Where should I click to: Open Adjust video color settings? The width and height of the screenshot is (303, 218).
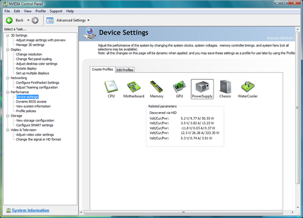click(35, 135)
